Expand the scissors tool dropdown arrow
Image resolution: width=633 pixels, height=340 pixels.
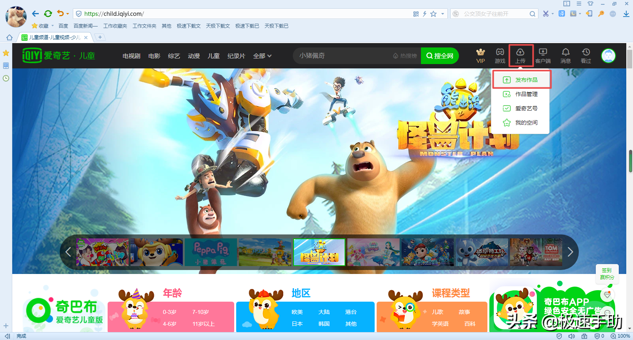pos(553,14)
